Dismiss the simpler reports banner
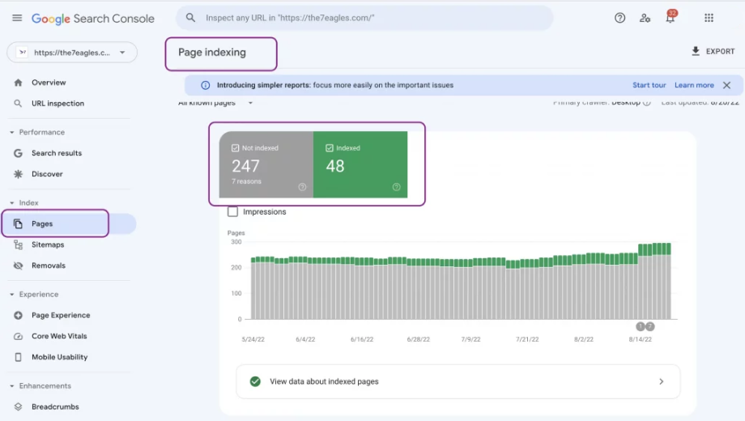The image size is (745, 421). (x=726, y=85)
